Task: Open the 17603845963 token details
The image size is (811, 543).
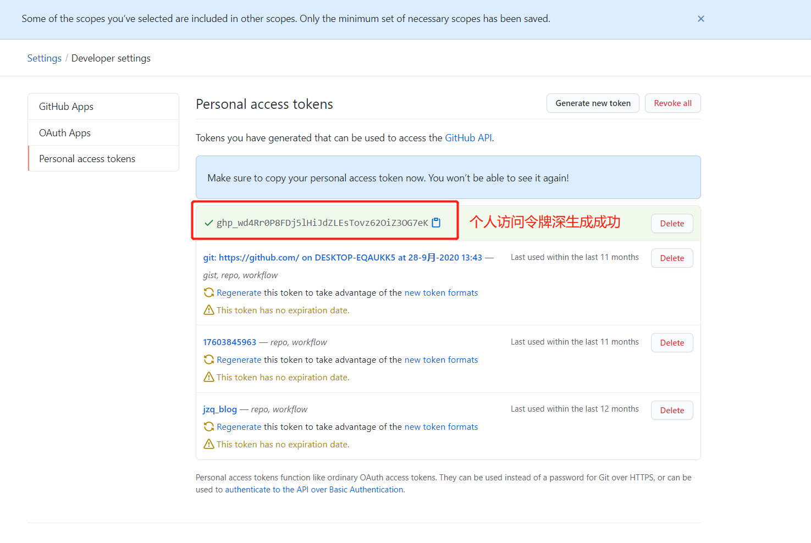Action: pos(230,342)
